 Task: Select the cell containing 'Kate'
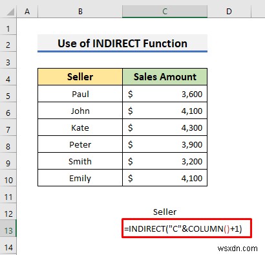[80, 127]
